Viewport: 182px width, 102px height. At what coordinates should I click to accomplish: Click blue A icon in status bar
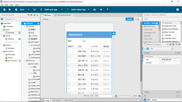click(145, 100)
